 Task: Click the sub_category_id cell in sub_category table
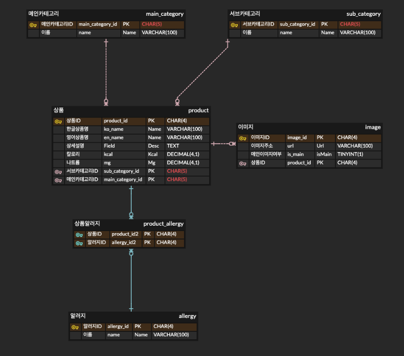[298, 24]
